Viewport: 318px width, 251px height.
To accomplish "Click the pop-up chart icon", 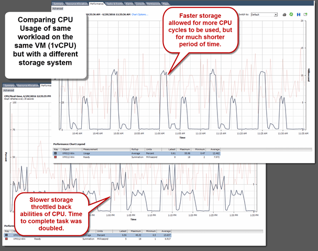I will [304, 15].
